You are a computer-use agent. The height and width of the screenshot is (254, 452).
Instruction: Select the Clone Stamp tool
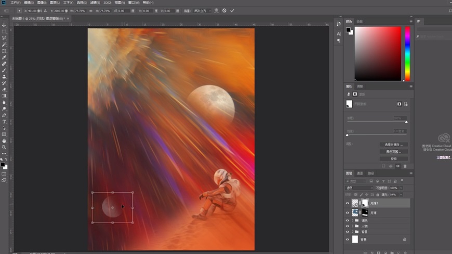click(x=4, y=77)
